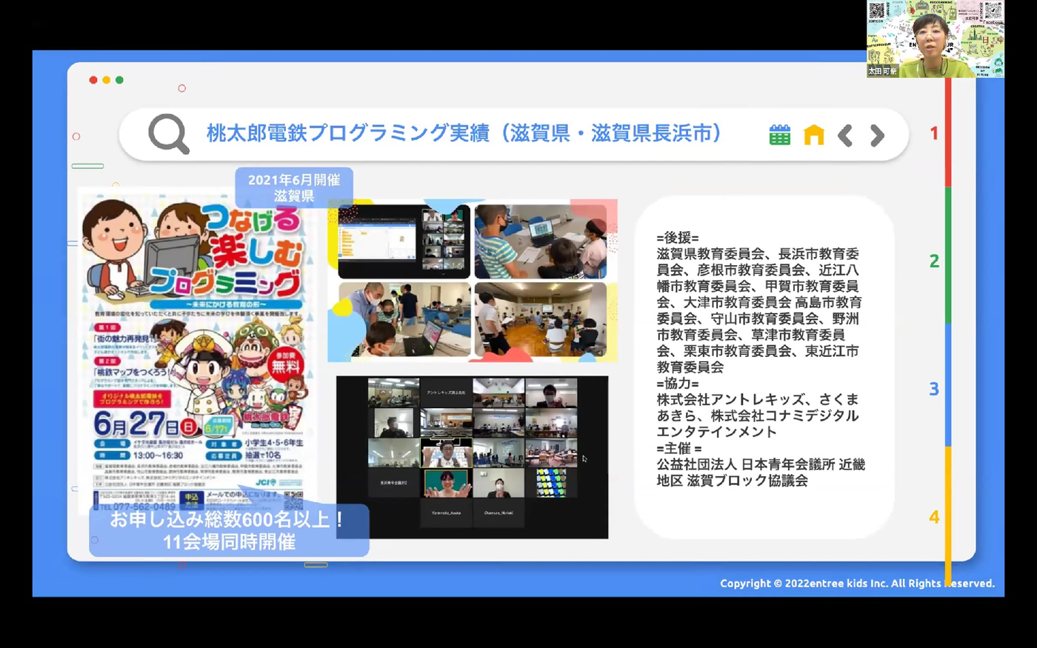The height and width of the screenshot is (648, 1037).
Task: Open the video meeting gallery screenshot
Action: 472,457
